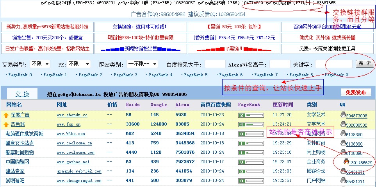Viewport: 376px width, 187px height.
Task: Click the QQ penguin icon for 崇明游吧
Action: (343, 180)
